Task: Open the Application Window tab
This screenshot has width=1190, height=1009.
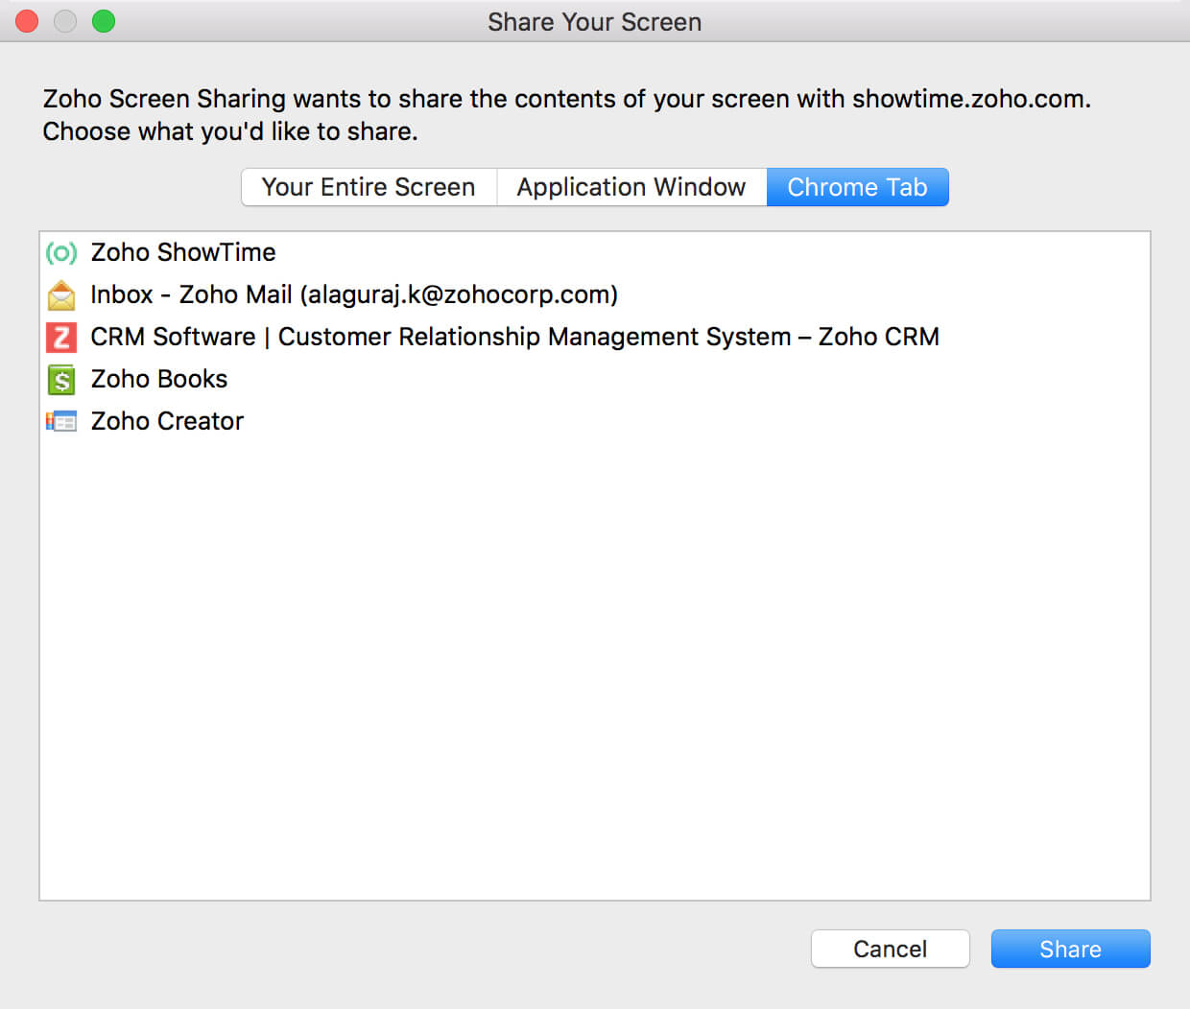Action: [631, 187]
